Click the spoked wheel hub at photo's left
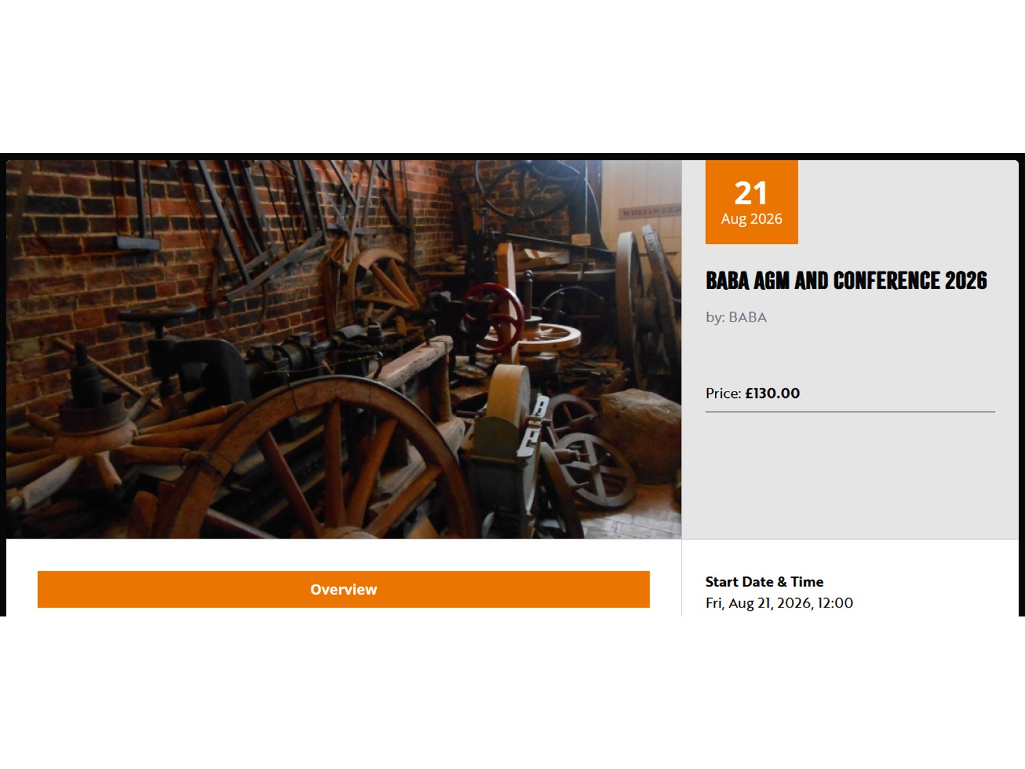 pyautogui.click(x=90, y=423)
